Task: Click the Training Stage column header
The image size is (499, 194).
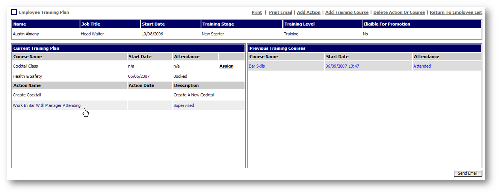Action: tap(218, 24)
